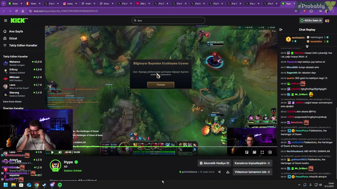
Task: Open the user avatar menu
Action: pos(327,20)
